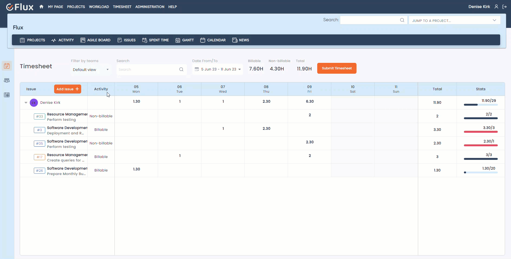Open the Spent Time report

tap(156, 40)
